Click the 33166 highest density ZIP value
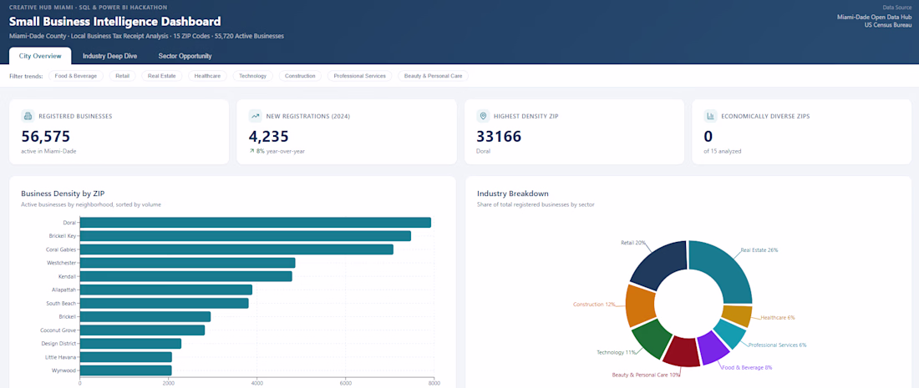 coord(499,136)
